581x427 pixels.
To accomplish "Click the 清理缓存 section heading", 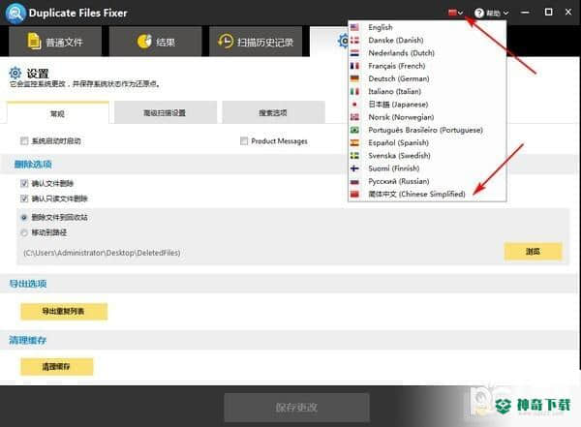I will pyautogui.click(x=28, y=340).
